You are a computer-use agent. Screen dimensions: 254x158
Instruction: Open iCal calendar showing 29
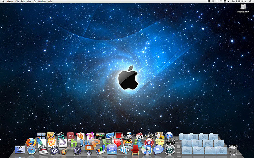coord(139,136)
